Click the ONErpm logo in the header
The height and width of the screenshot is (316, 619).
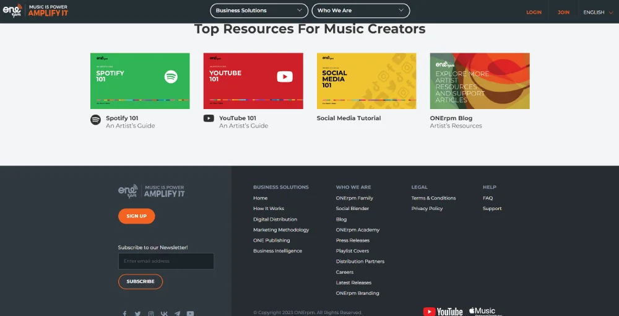[35, 11]
